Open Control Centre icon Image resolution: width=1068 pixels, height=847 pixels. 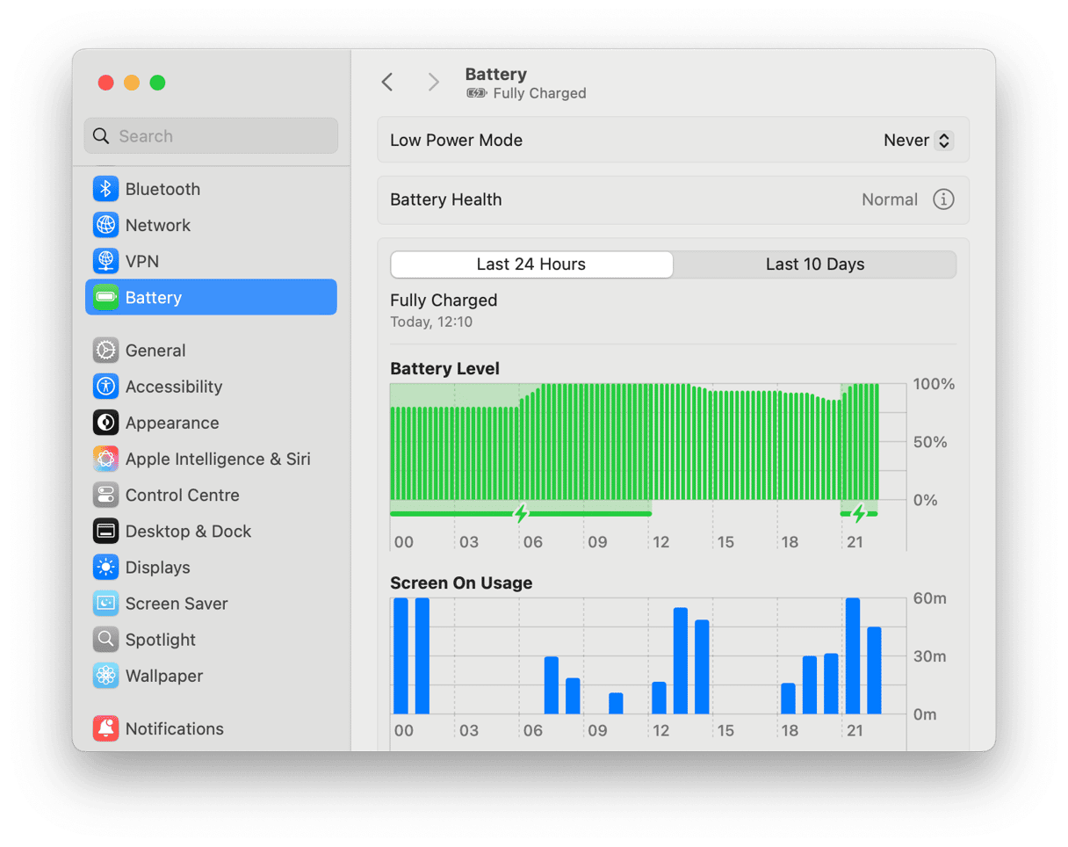[106, 495]
